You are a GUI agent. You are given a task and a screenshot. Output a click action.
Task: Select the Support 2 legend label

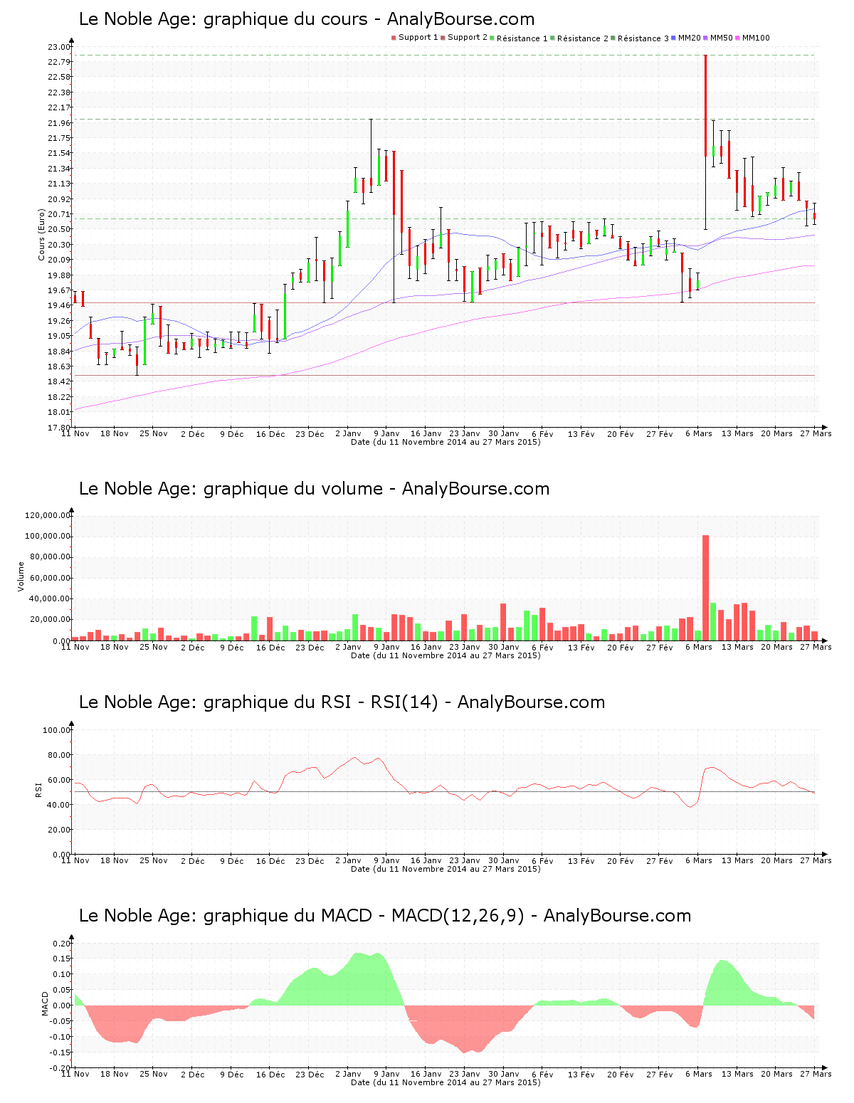pos(468,38)
